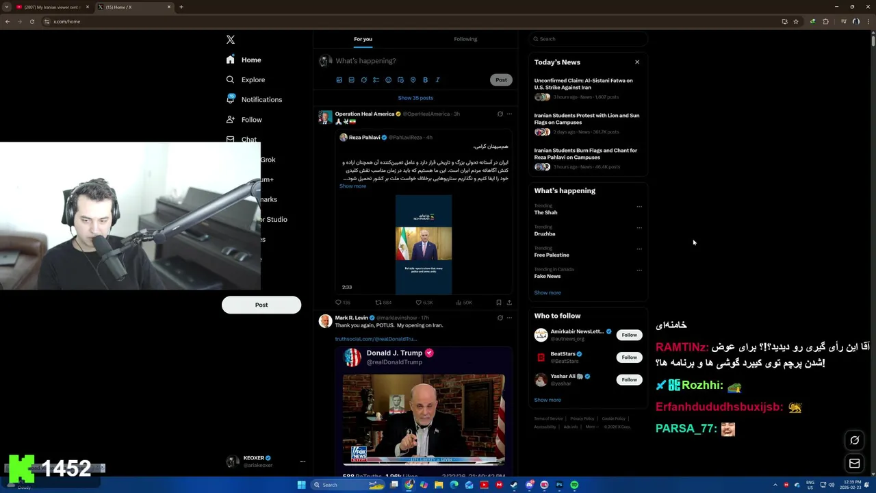The width and height of the screenshot is (876, 493).
Task: Apply italic formatting in composer
Action: tap(437, 80)
